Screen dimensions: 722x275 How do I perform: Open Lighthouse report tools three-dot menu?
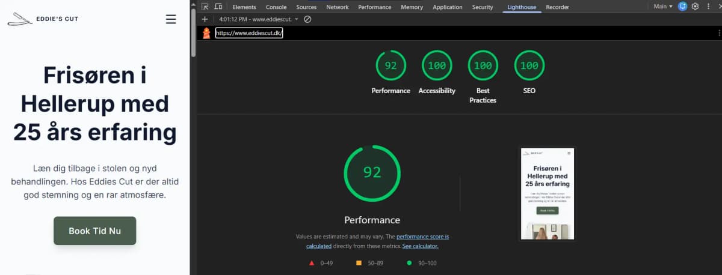(719, 33)
